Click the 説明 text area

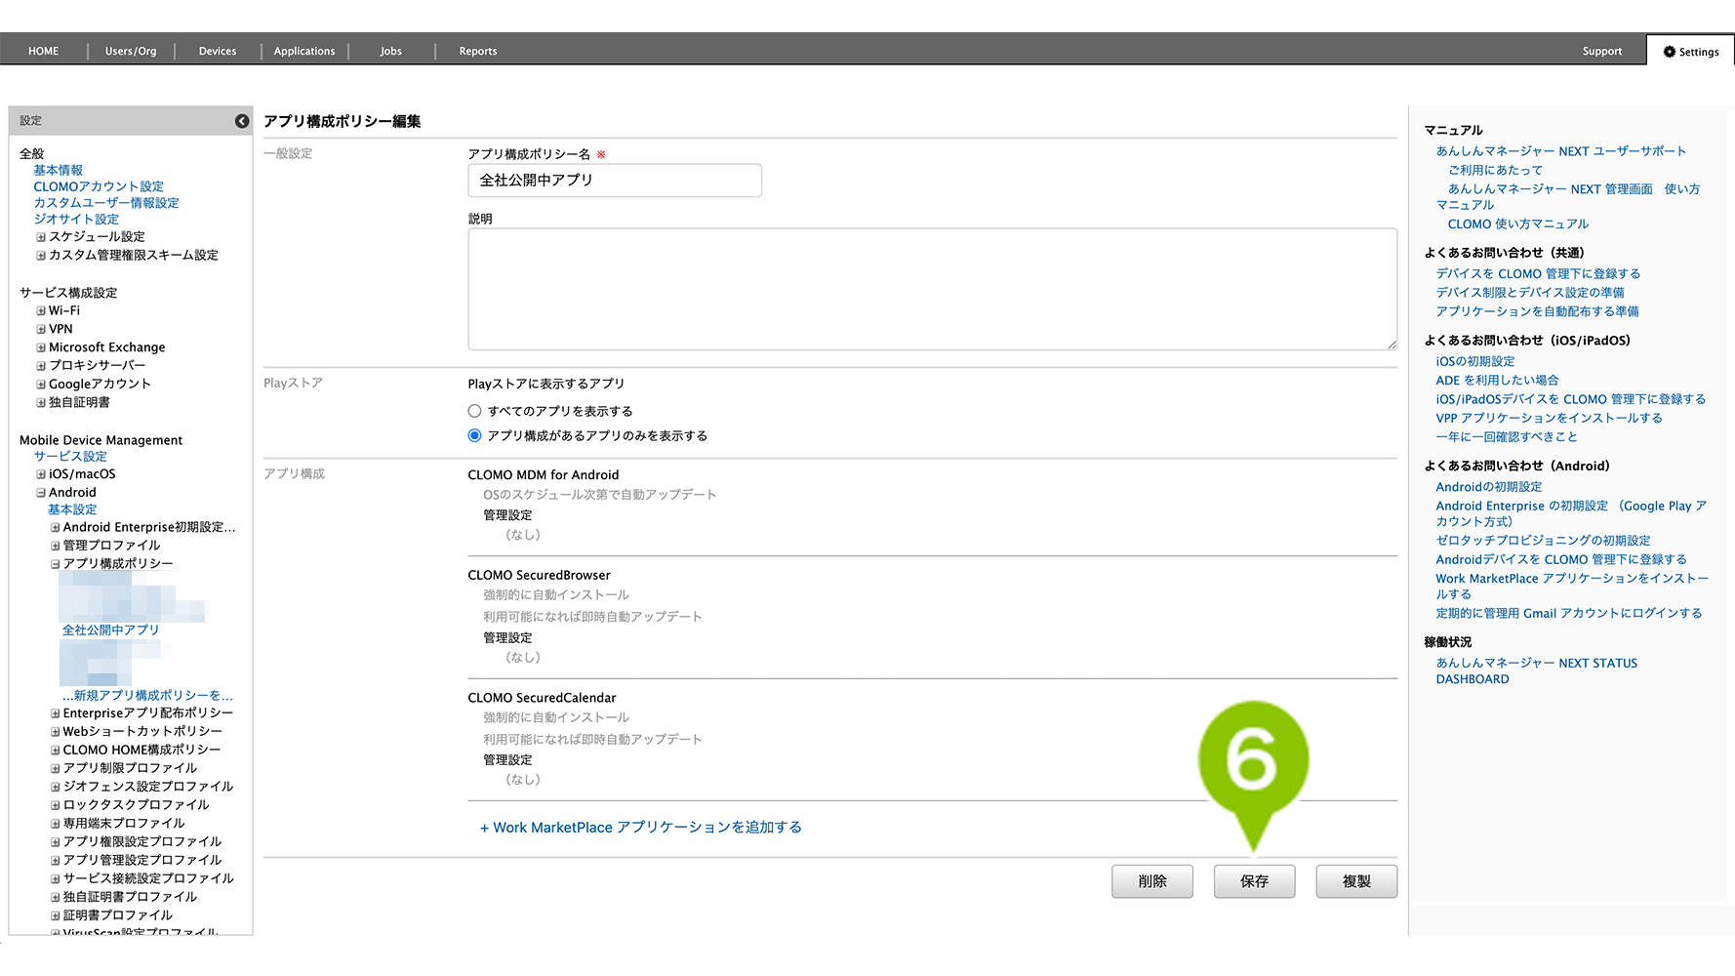tap(933, 289)
